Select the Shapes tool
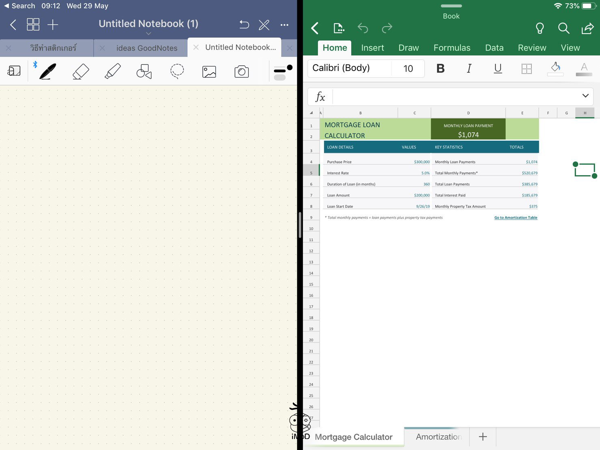This screenshot has height=450, width=600. [x=144, y=71]
